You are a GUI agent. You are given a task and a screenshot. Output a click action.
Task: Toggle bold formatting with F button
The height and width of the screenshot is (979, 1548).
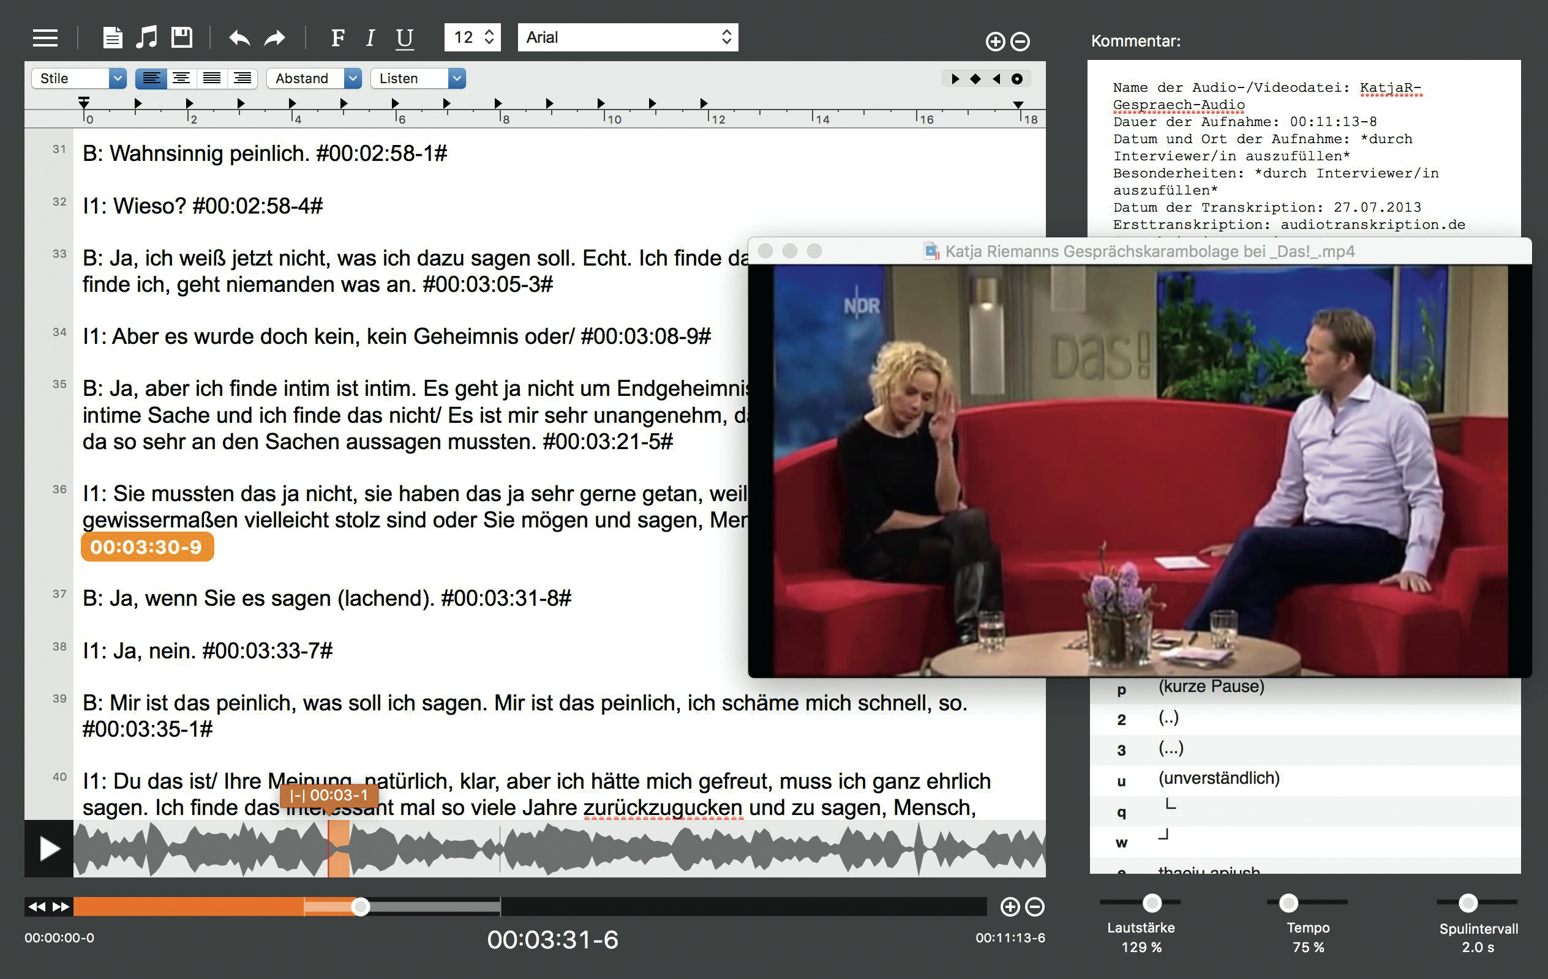(337, 38)
